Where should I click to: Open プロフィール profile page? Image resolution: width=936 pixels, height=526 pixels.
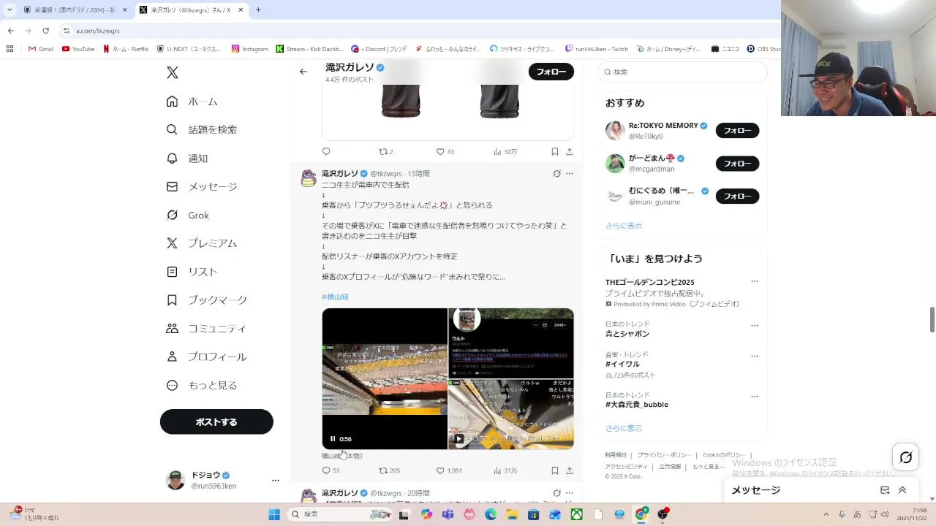206,357
